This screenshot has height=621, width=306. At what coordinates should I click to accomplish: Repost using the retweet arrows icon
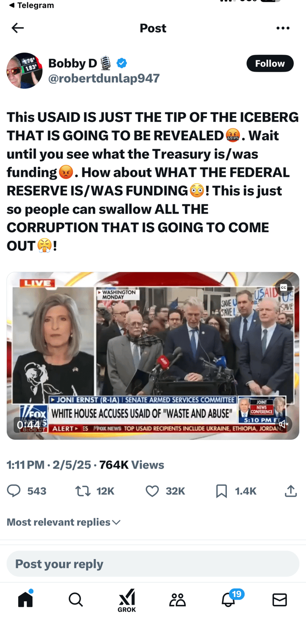coord(83,491)
